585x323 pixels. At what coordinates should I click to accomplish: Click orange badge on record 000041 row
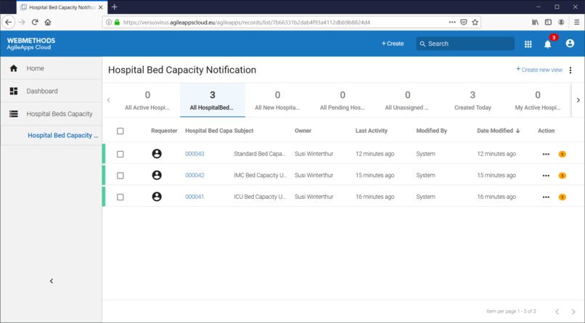pyautogui.click(x=562, y=197)
